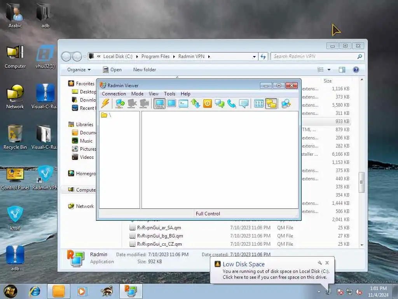The height and width of the screenshot is (299, 398).
Task: Click Program Files in address bar
Action: pos(155,56)
